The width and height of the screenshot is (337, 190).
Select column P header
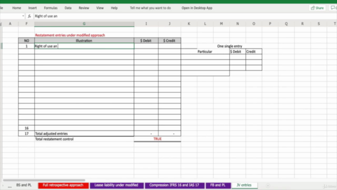270,24
